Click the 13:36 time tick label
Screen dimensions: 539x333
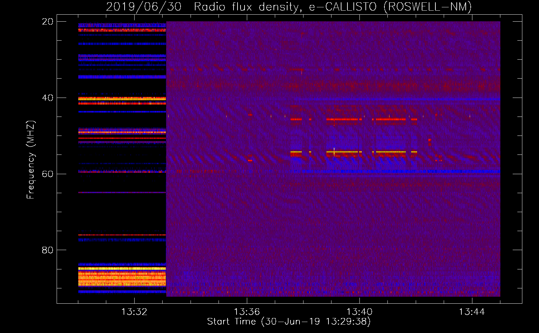click(x=247, y=312)
